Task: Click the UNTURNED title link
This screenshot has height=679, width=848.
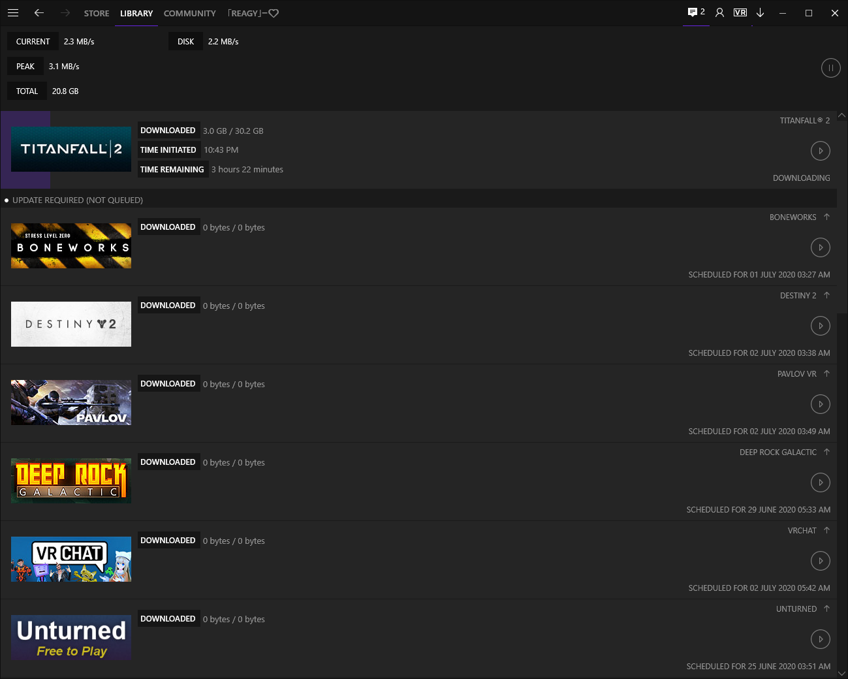Action: tap(796, 609)
